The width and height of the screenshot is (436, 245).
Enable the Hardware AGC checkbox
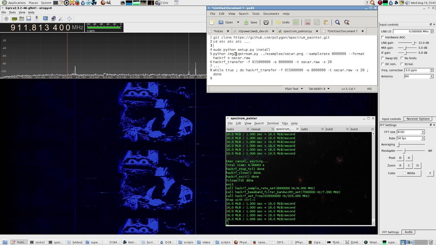(383, 37)
